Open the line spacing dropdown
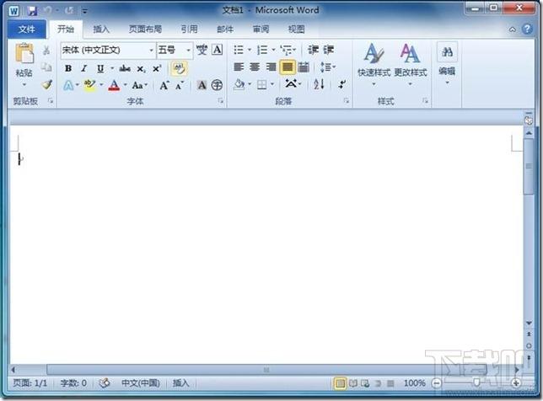 [328, 67]
